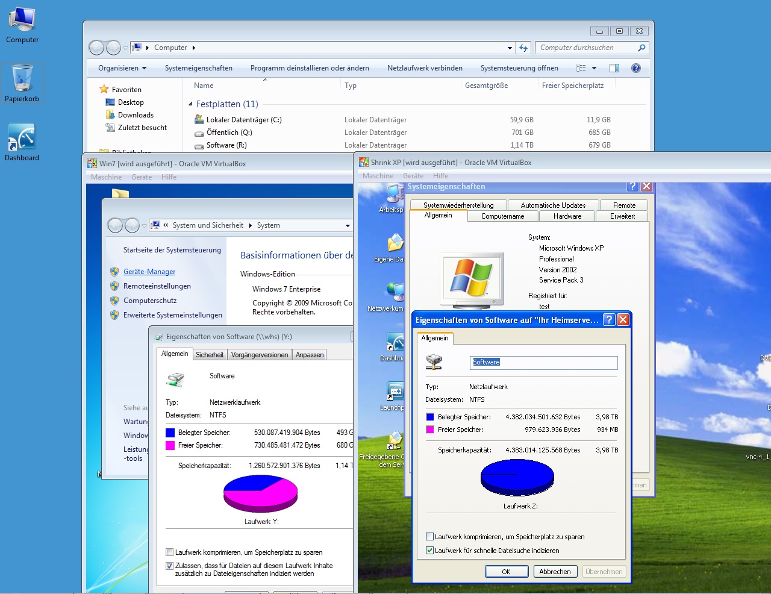Expand view options arrow beside view icon
Viewport: 771px width, 594px height.
[x=594, y=68]
